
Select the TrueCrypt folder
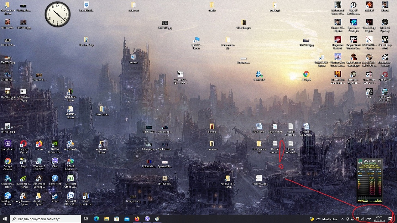pos(275,7)
